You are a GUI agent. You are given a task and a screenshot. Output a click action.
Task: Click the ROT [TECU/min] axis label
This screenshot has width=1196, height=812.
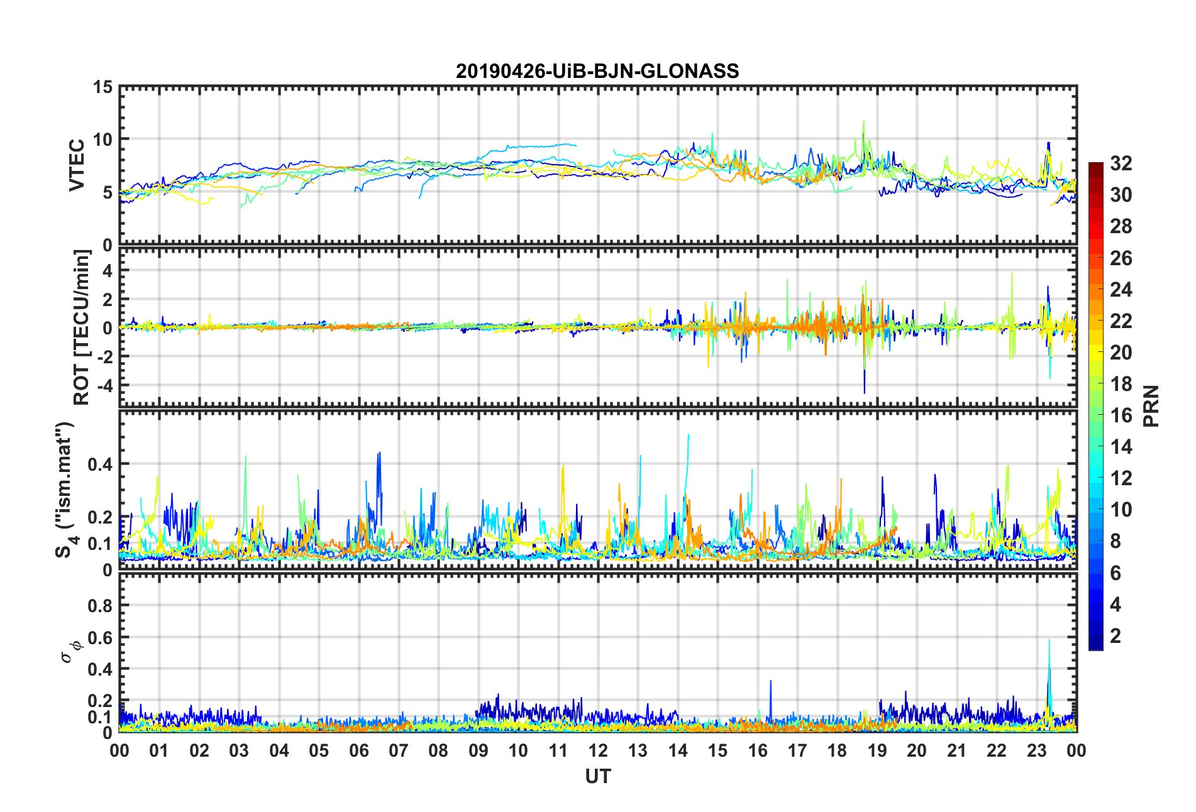pos(82,327)
